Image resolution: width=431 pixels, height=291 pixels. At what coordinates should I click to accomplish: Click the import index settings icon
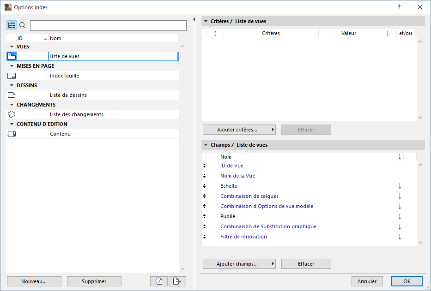[159, 281]
